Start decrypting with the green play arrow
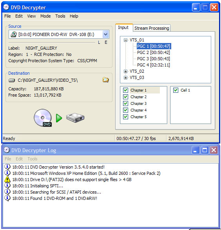The width and height of the screenshot is (221, 230). [59, 118]
